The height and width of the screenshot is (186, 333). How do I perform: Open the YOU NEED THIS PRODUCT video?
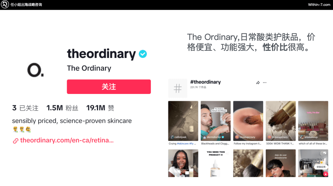click(216, 163)
